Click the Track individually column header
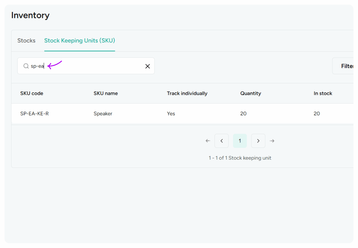This screenshot has width=358, height=248. pyautogui.click(x=187, y=93)
